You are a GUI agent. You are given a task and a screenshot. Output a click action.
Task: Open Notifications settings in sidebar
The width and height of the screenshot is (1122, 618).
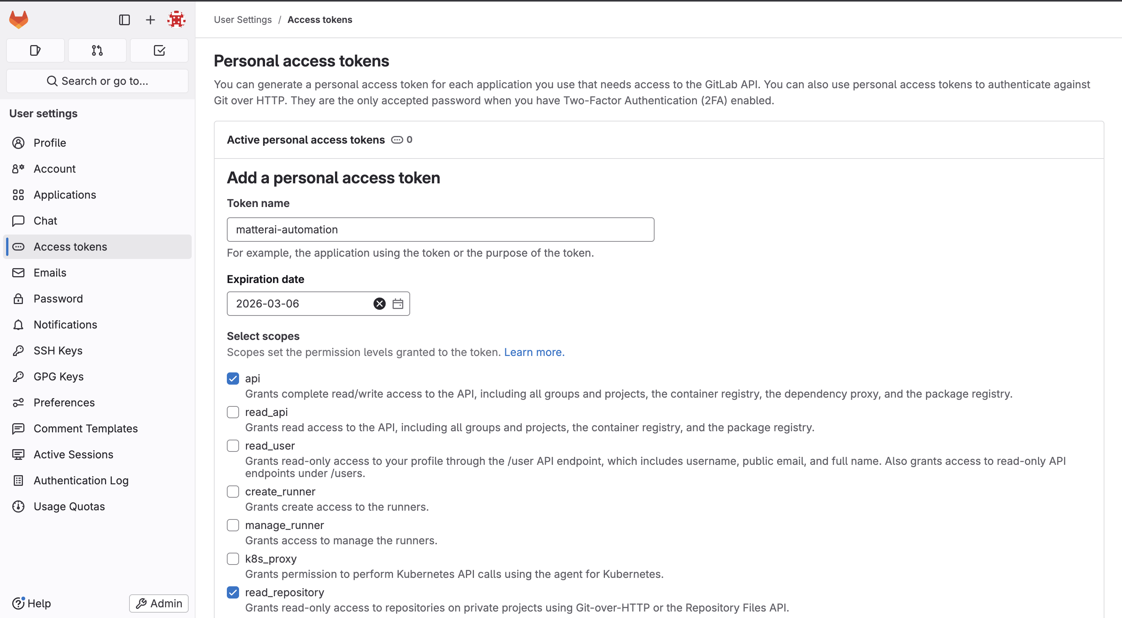tap(65, 324)
